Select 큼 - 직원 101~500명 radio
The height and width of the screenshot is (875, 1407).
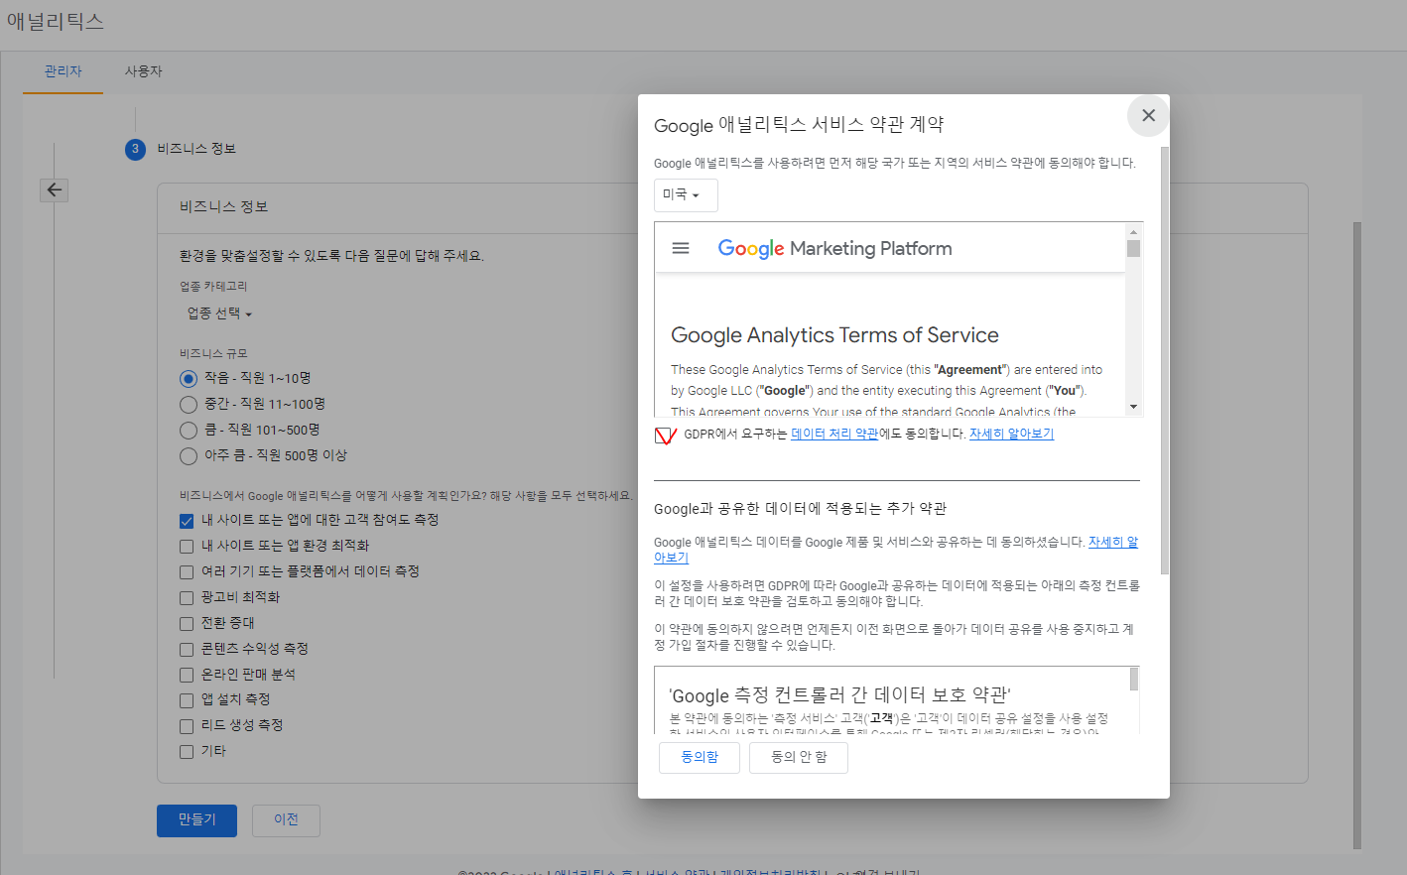coord(189,430)
